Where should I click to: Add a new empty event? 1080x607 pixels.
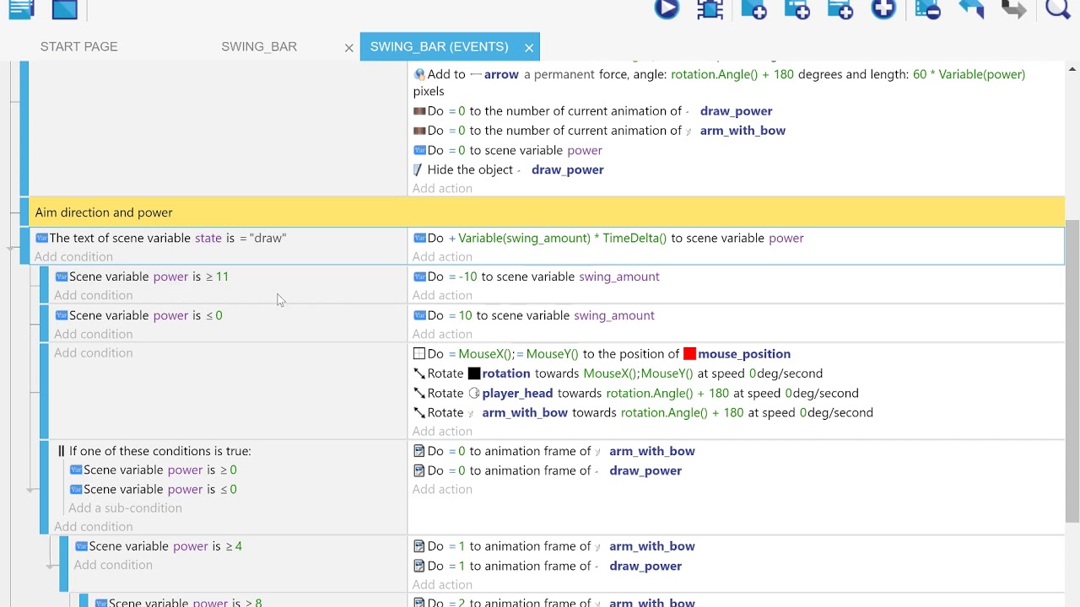(753, 9)
